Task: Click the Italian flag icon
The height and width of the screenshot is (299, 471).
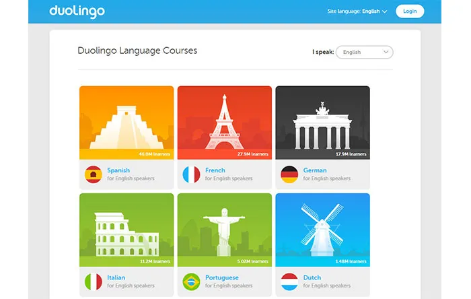Action: [93, 281]
